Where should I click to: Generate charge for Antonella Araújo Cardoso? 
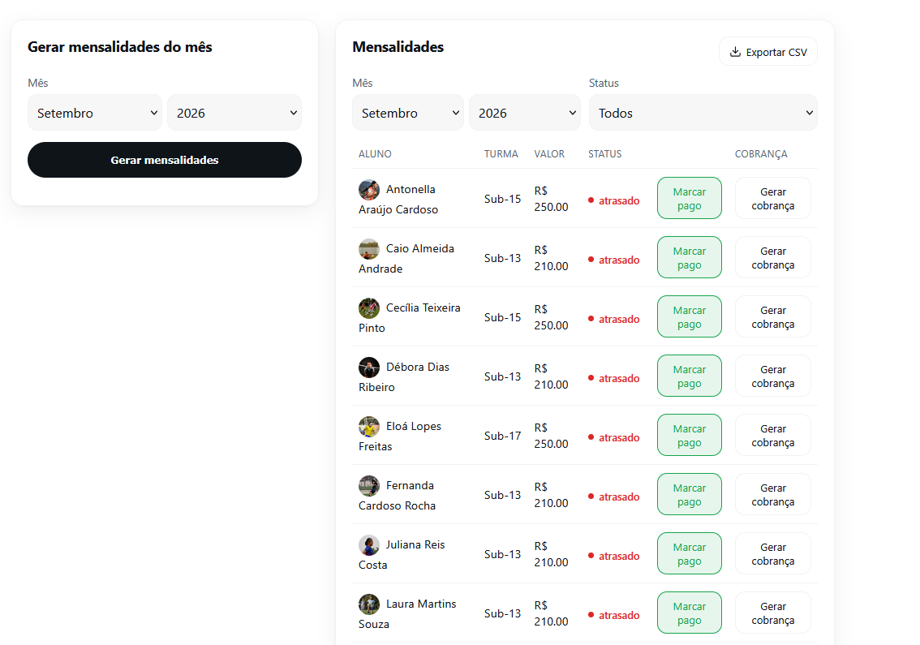tap(772, 199)
